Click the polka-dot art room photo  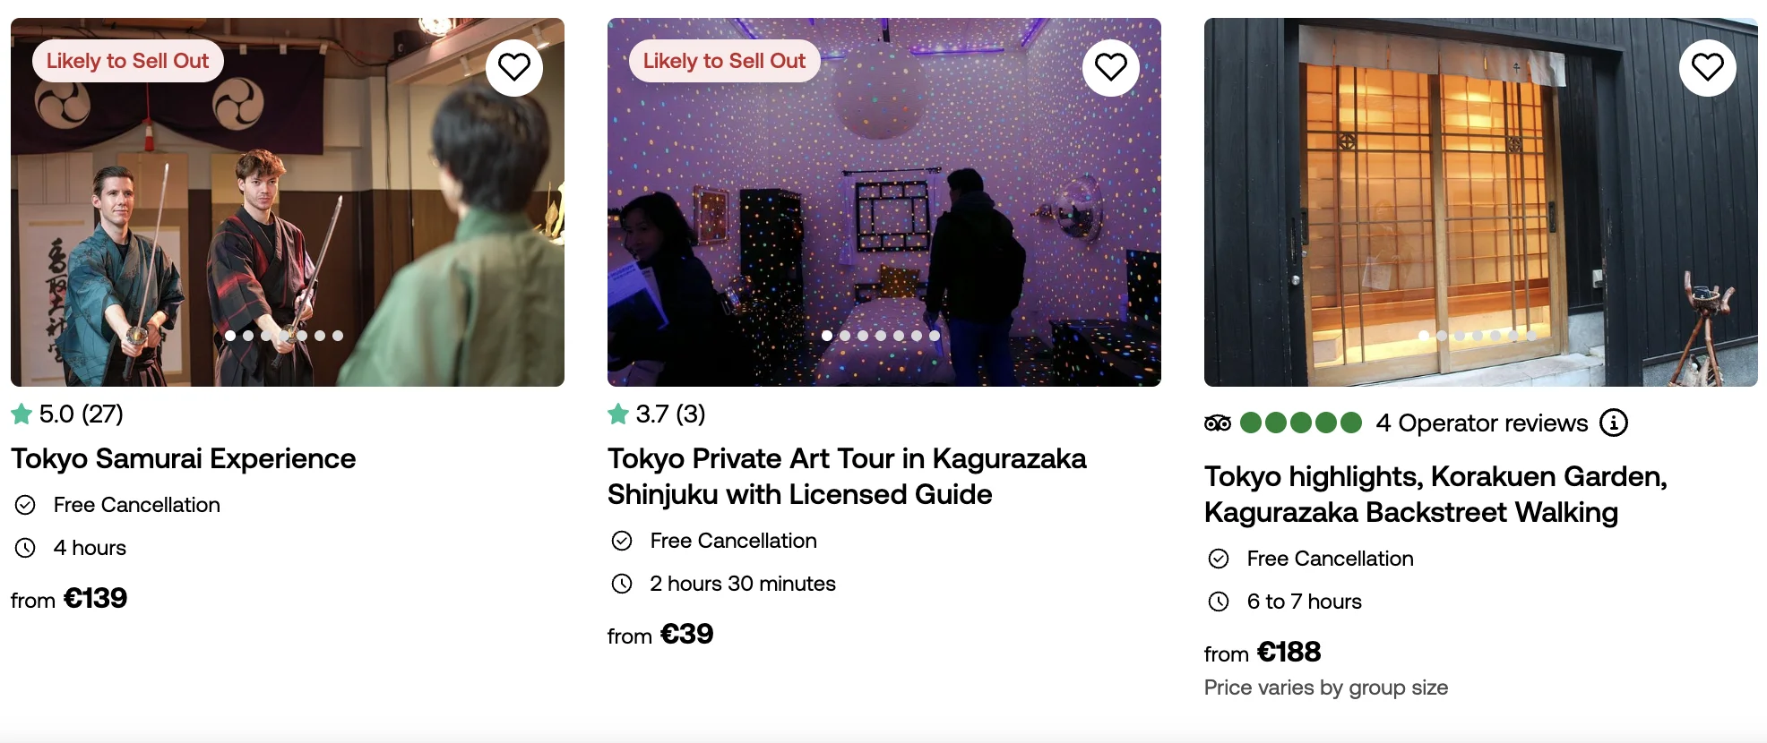tap(883, 201)
